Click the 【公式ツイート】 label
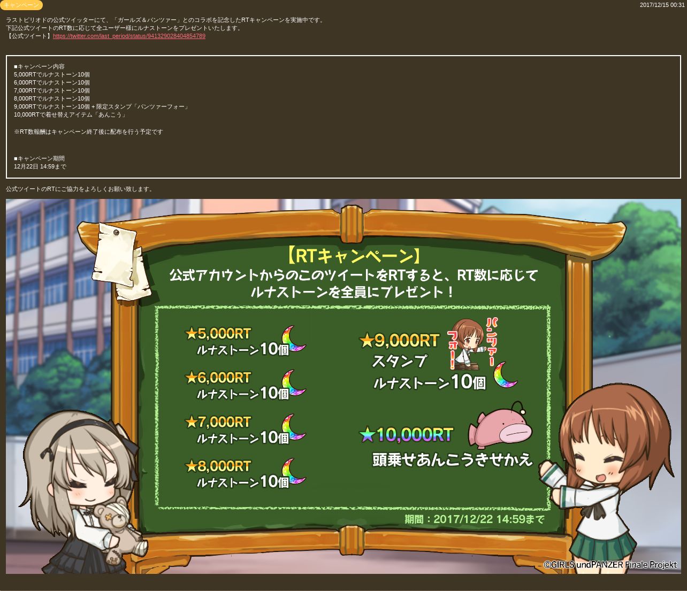 coord(29,36)
